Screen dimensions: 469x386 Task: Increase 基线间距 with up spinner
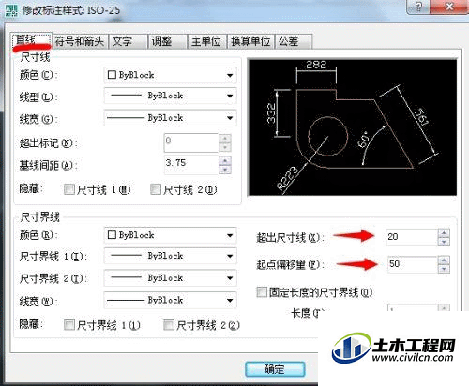pyautogui.click(x=225, y=160)
